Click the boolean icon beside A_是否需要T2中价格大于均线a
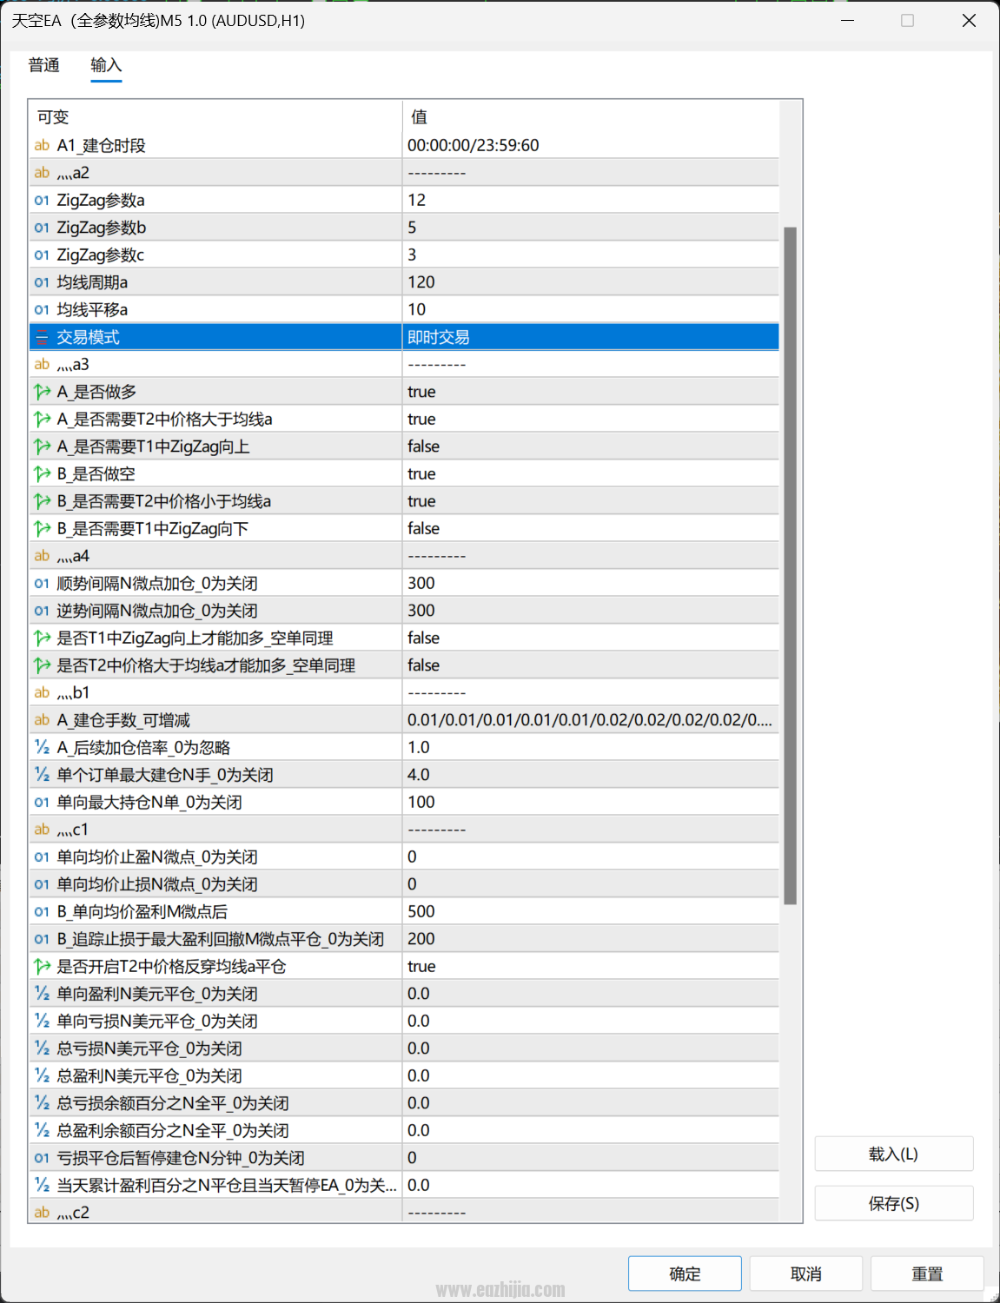1000x1303 pixels. pyautogui.click(x=42, y=420)
